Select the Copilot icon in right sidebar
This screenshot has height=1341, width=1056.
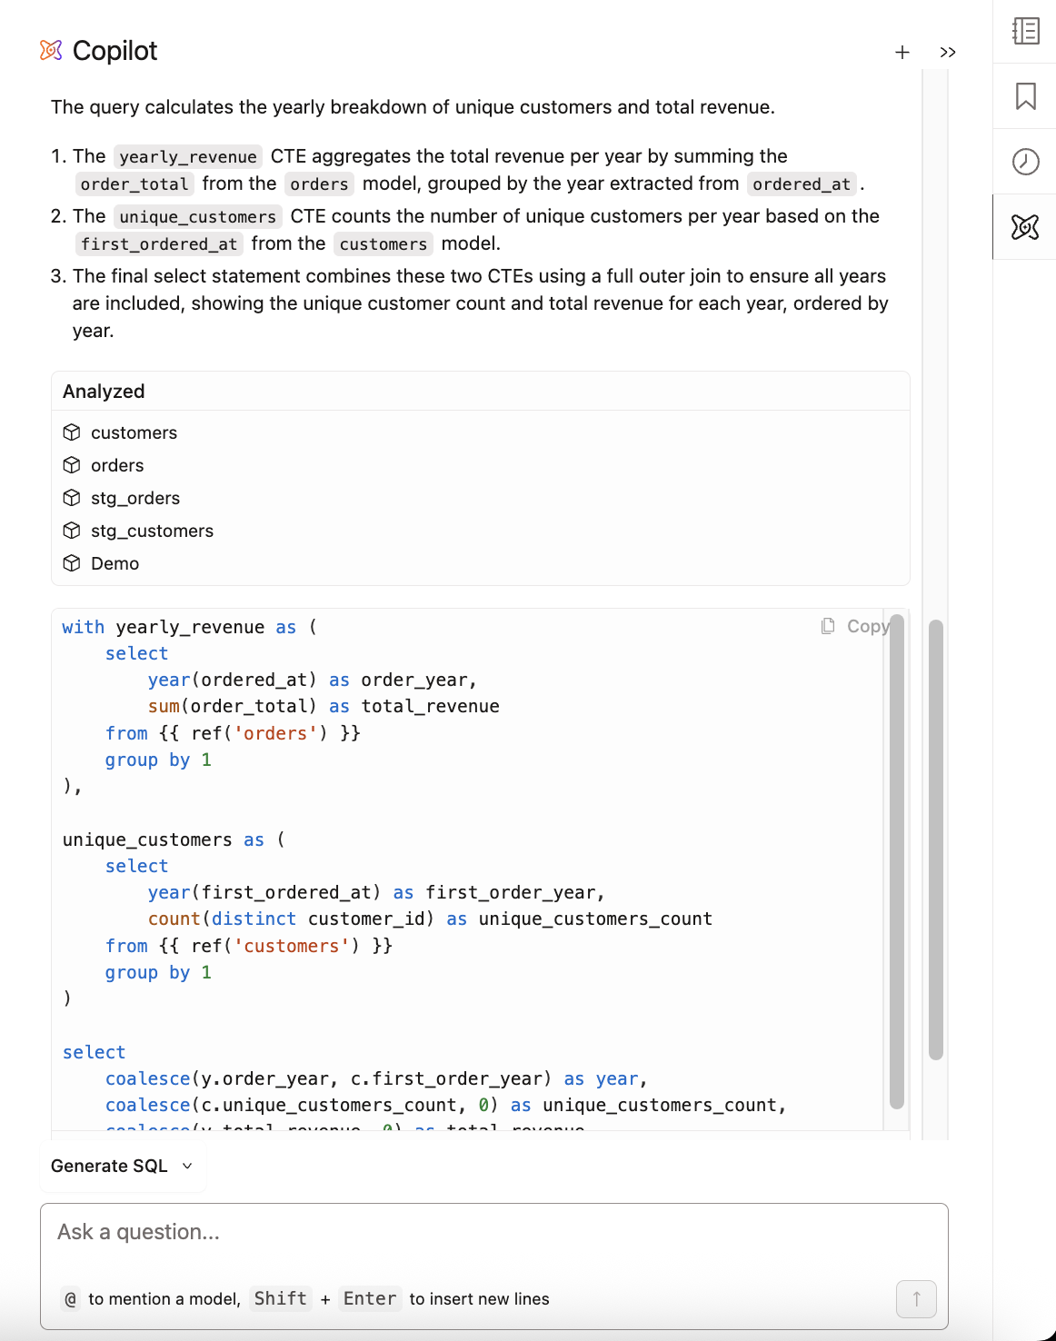tap(1025, 227)
